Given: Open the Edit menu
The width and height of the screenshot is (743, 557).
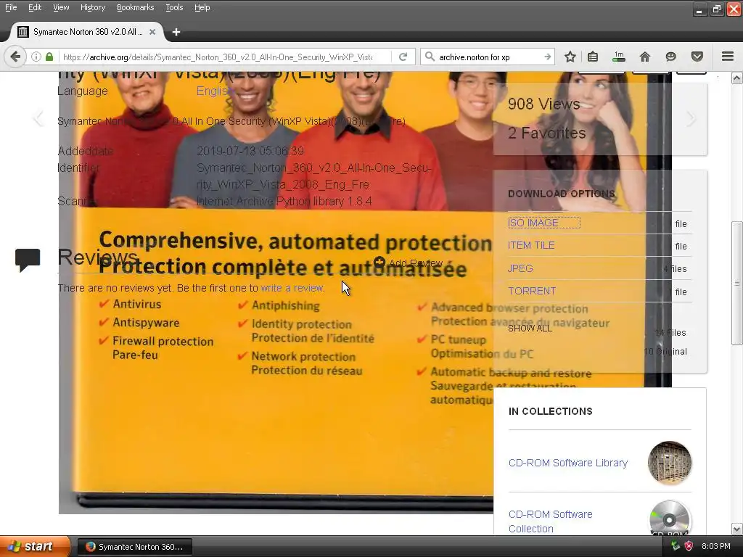Looking at the screenshot, I should [x=35, y=7].
